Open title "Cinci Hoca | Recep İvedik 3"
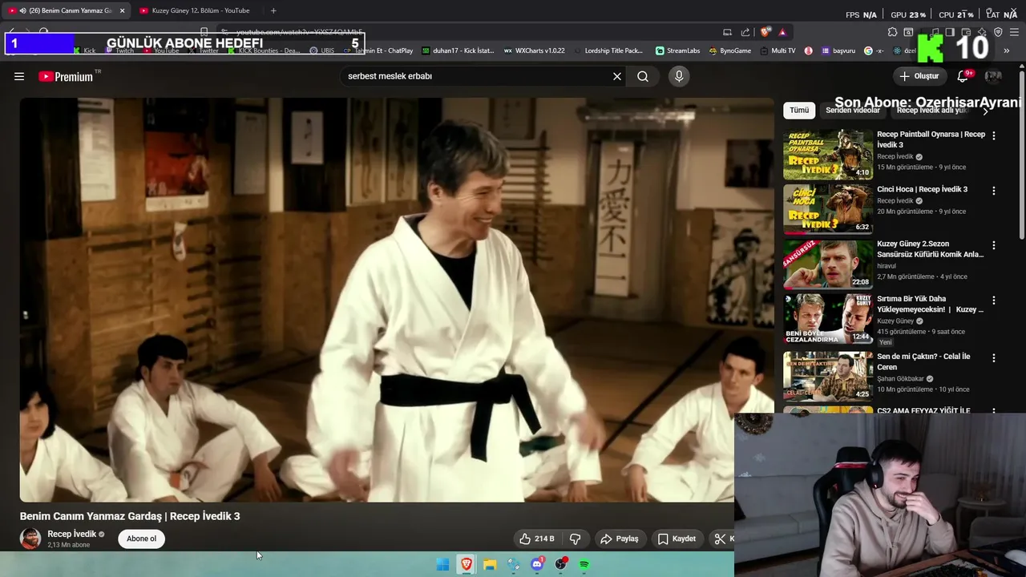Image resolution: width=1026 pixels, height=577 pixels. coord(922,190)
